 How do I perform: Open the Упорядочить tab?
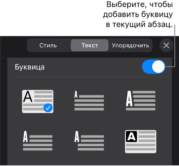(x=130, y=45)
